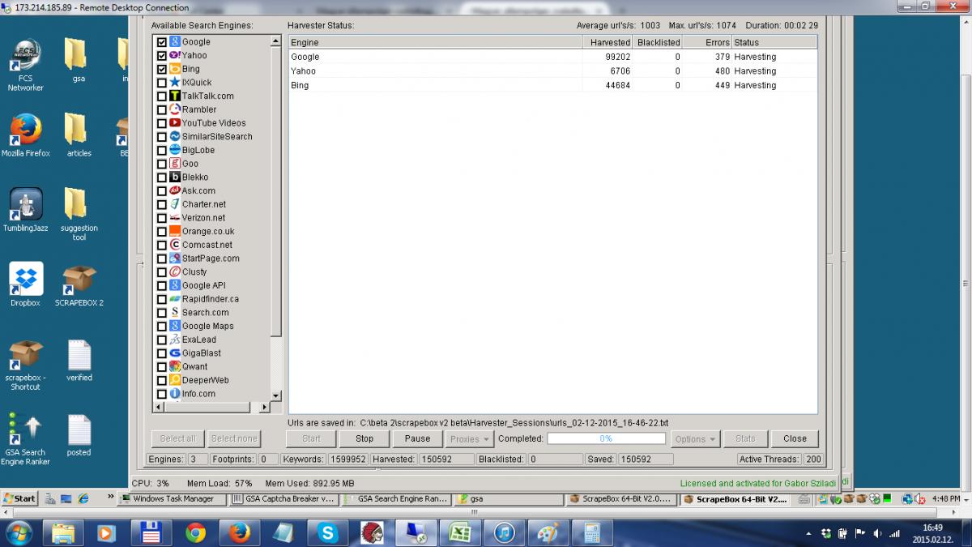Open the articles folder on desktop
Image resolution: width=972 pixels, height=547 pixels.
coord(79,135)
